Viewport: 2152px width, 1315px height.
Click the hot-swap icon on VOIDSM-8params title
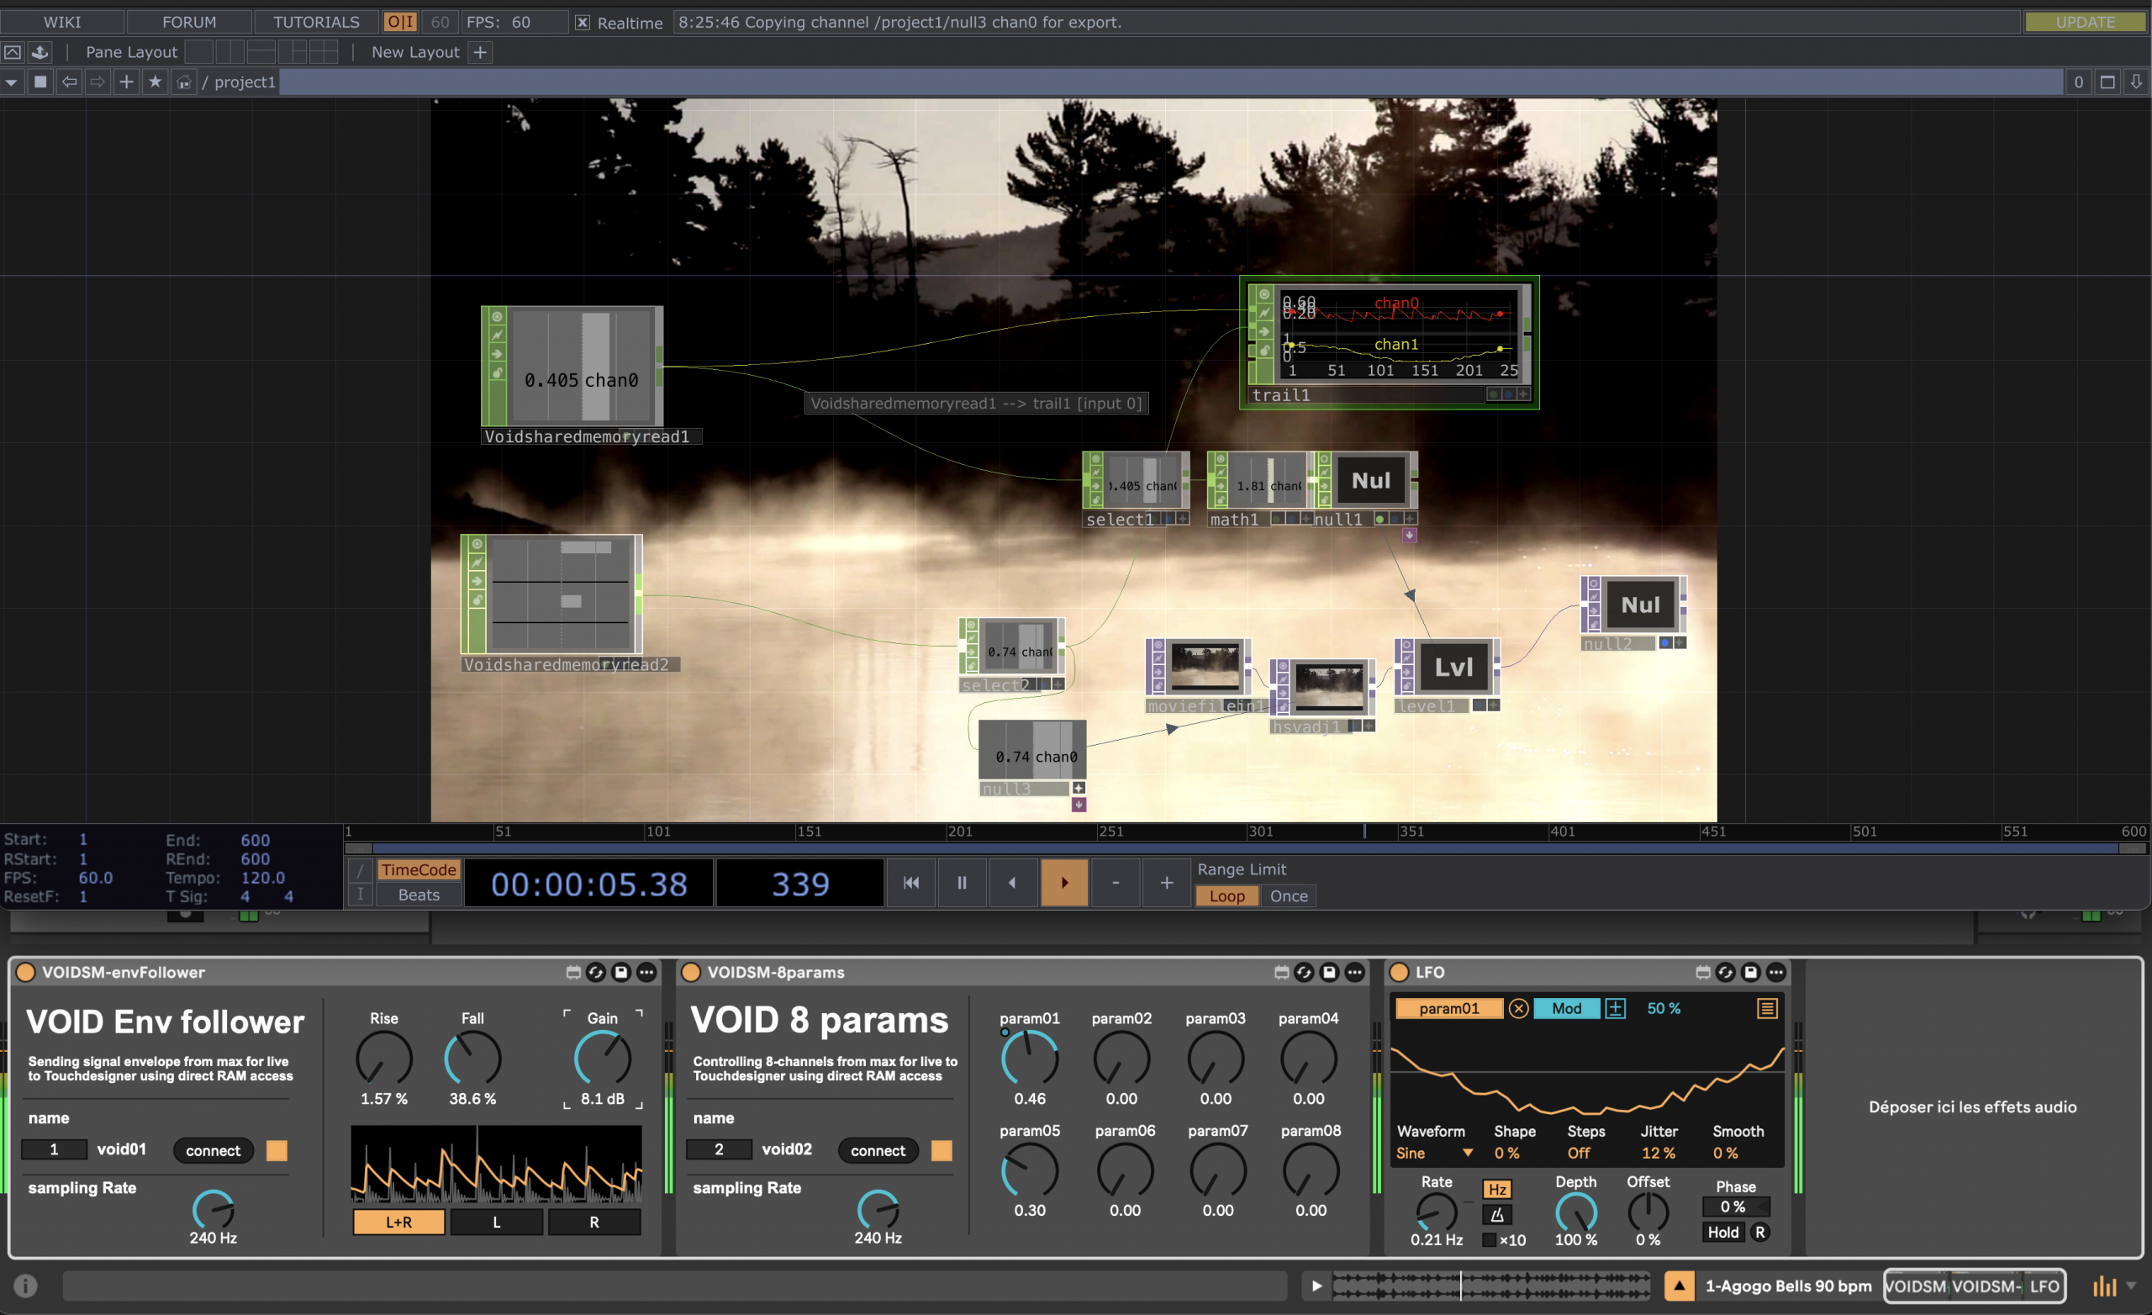1304,972
